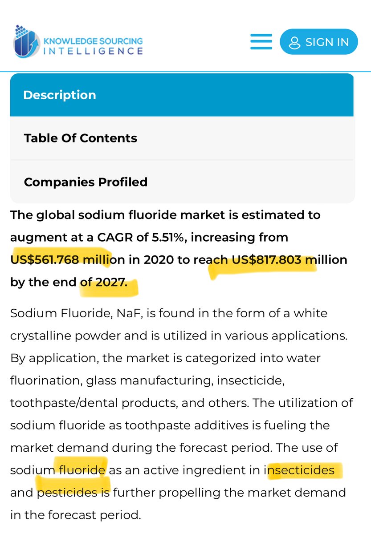
Task: Click the user profile icon in Sign In
Action: click(294, 42)
